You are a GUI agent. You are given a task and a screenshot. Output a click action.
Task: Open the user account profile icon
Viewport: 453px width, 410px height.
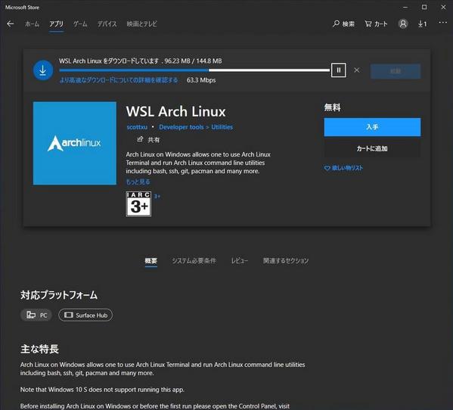point(403,23)
